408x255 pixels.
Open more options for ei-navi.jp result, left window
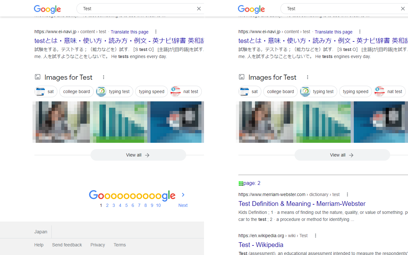click(x=156, y=32)
